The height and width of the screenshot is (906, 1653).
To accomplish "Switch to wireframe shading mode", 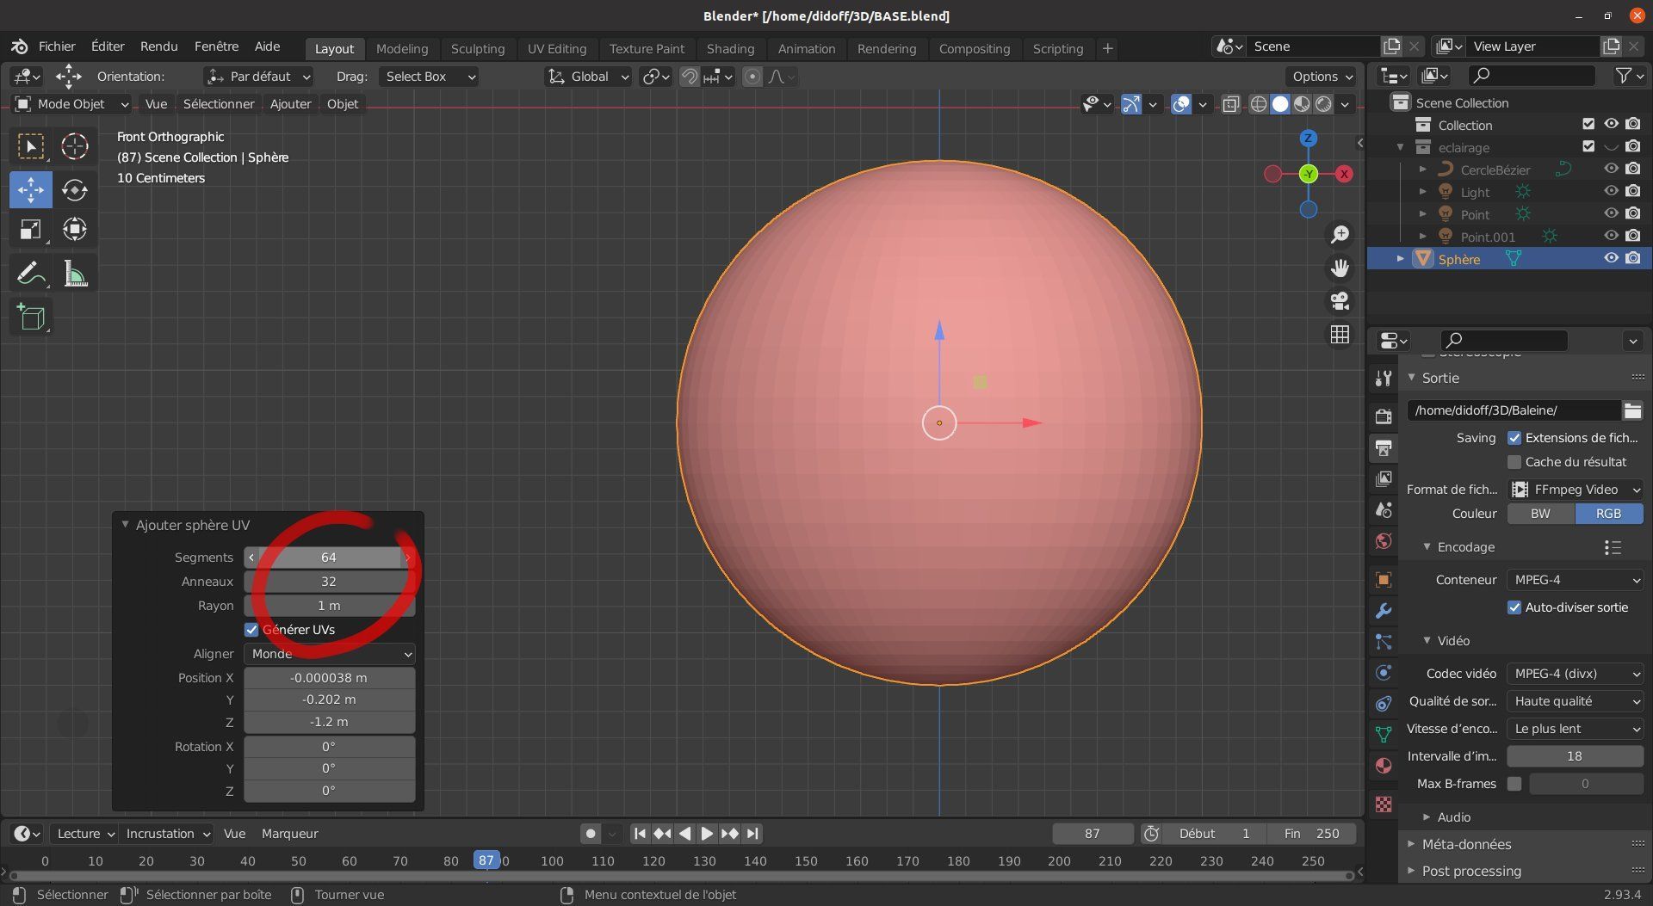I will (1258, 104).
